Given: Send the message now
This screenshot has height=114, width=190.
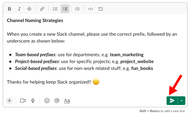Looking at the screenshot, I should pyautogui.click(x=172, y=101).
